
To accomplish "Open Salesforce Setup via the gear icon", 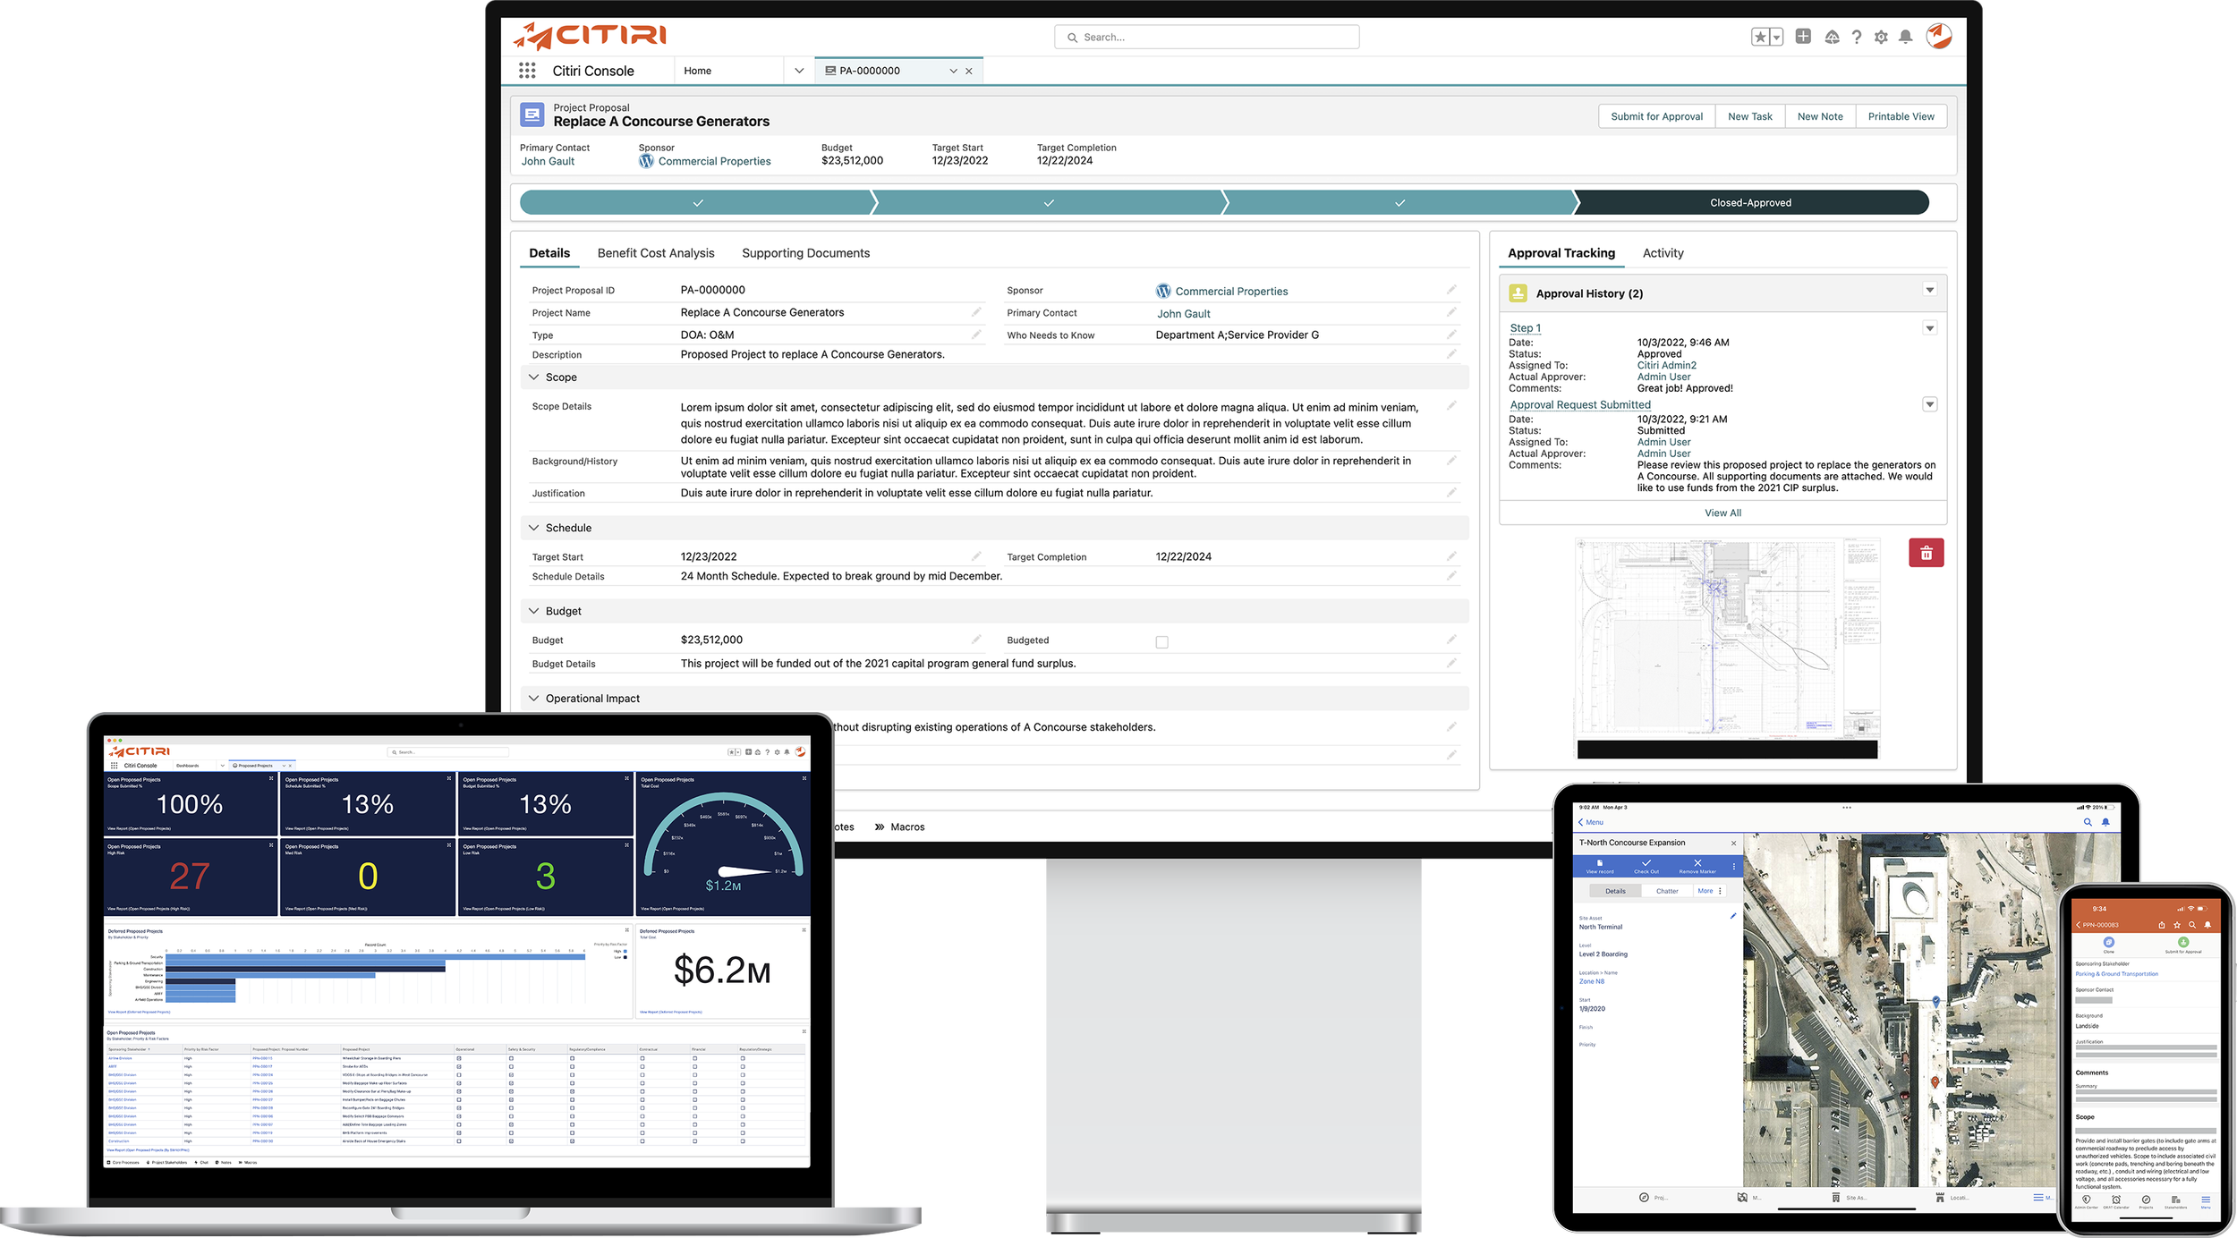I will tap(1881, 38).
